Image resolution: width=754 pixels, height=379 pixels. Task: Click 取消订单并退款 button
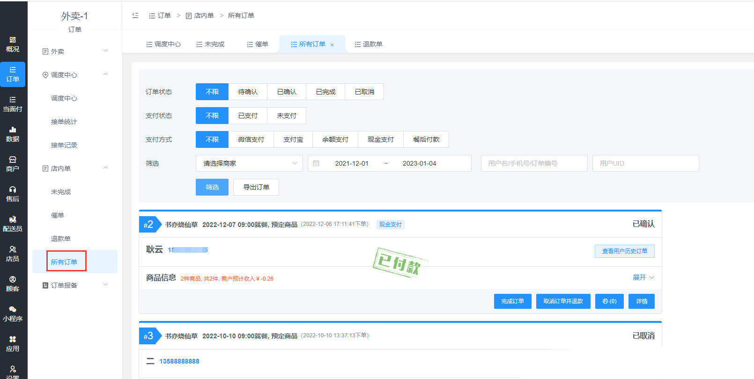(x=563, y=301)
